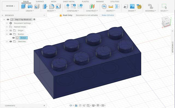
Task: Click the plus button in Comments panel
Action: coord(44,106)
